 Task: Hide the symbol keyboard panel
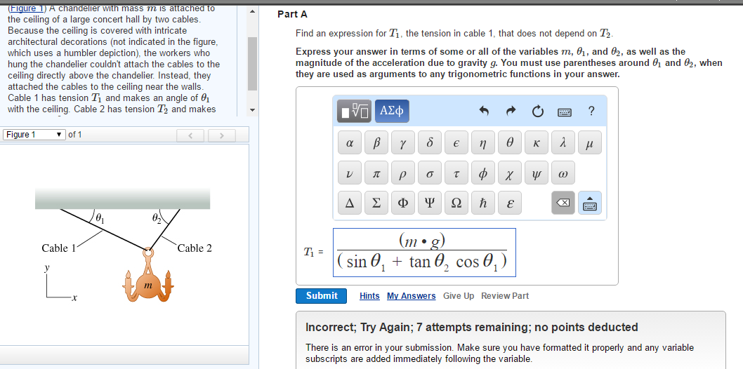point(591,203)
